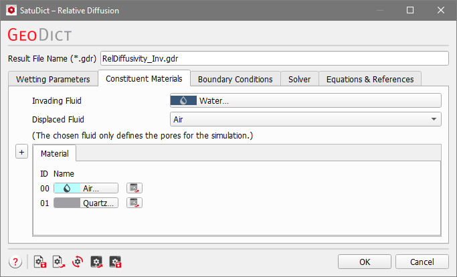Image resolution: width=457 pixels, height=277 pixels.
Task: Open the Boundary Conditions tab
Action: click(236, 79)
